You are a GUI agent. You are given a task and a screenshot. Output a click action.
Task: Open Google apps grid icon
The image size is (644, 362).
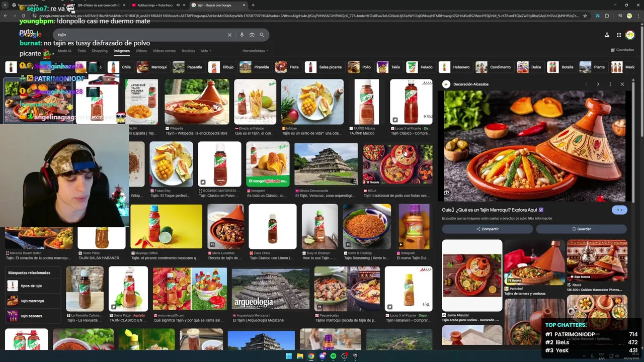click(x=620, y=35)
